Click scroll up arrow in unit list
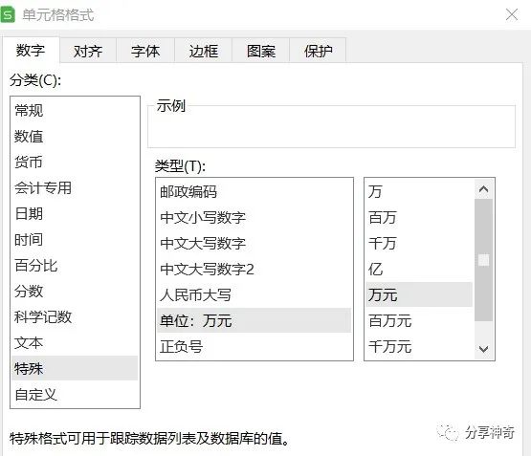Image resolution: width=531 pixels, height=456 pixels. coord(483,189)
